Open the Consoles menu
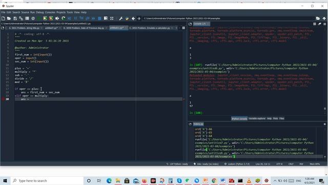This screenshot has width=328, height=185. click(50, 12)
